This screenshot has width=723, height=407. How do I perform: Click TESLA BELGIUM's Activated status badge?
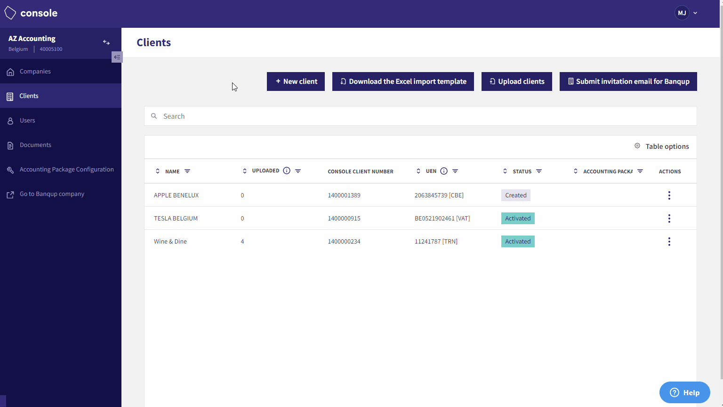[x=518, y=219]
